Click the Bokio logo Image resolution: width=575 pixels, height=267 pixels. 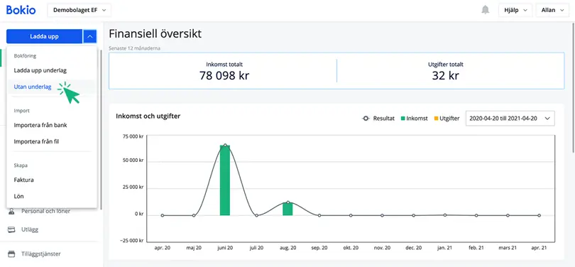21,10
